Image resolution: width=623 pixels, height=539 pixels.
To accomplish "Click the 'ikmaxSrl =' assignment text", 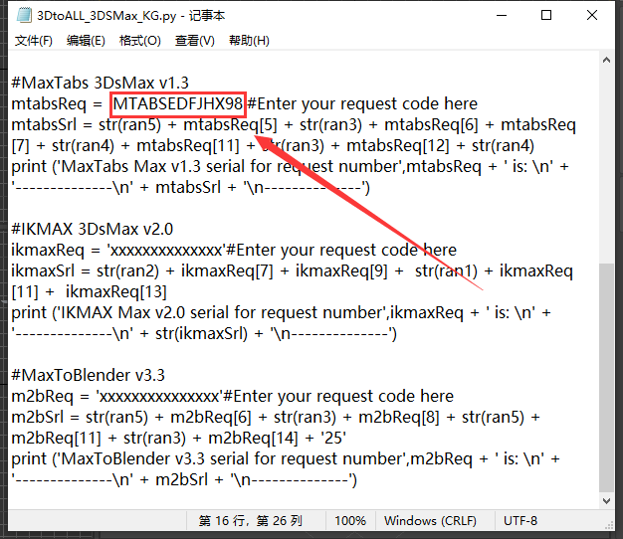I will [51, 271].
